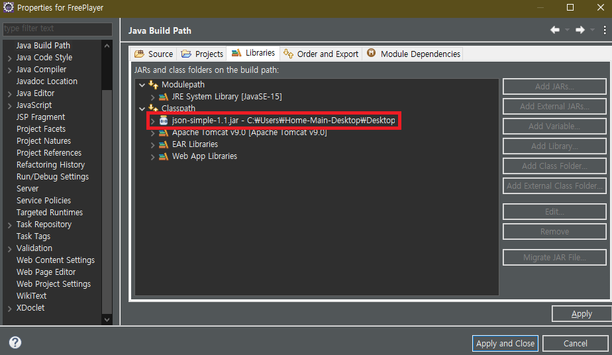Viewport: 612px width, 355px height.
Task: Expand Task Repository in sidebar
Action: pos(9,225)
